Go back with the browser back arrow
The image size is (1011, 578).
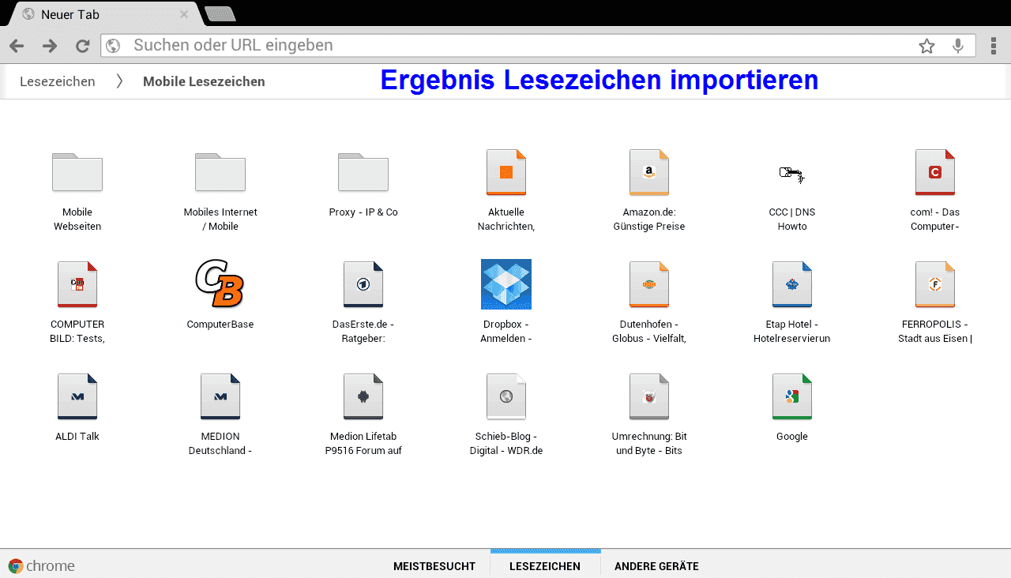tap(17, 46)
